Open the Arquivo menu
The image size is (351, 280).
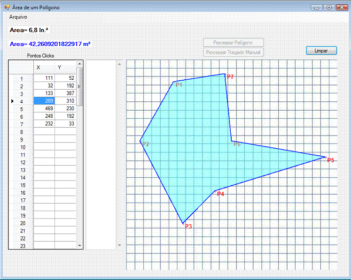(18, 17)
